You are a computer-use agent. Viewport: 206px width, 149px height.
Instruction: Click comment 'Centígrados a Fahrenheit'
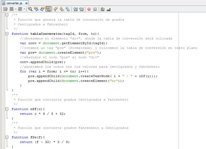point(43,25)
